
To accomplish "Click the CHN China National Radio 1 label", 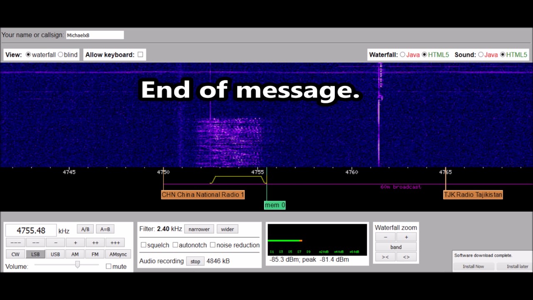I will point(203,195).
